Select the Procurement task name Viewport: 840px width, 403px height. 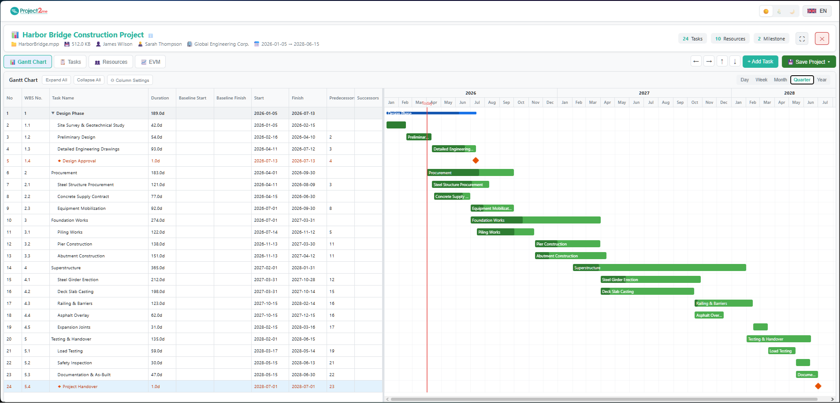click(64, 173)
